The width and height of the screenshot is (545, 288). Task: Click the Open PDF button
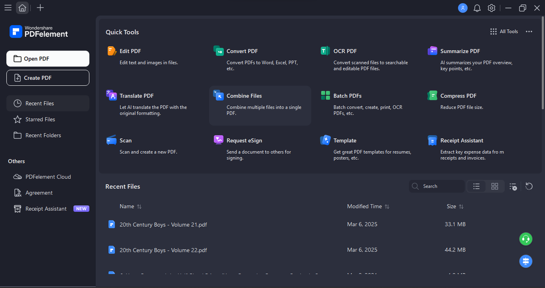[x=48, y=59]
